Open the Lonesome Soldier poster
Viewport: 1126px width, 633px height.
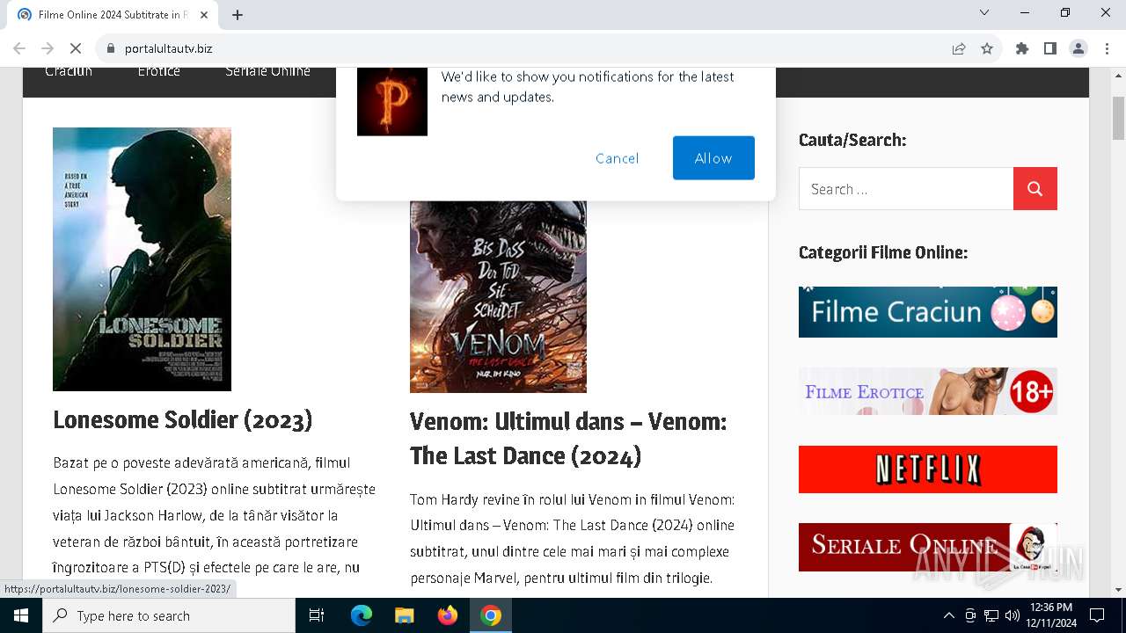pos(142,259)
